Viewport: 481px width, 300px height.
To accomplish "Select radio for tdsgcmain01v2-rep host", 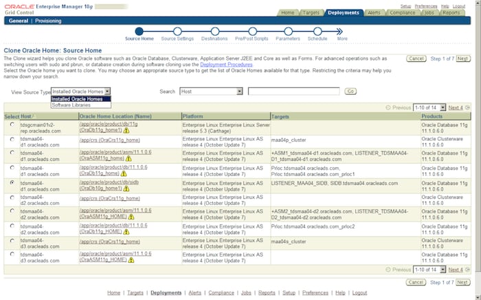I will pos(12,125).
